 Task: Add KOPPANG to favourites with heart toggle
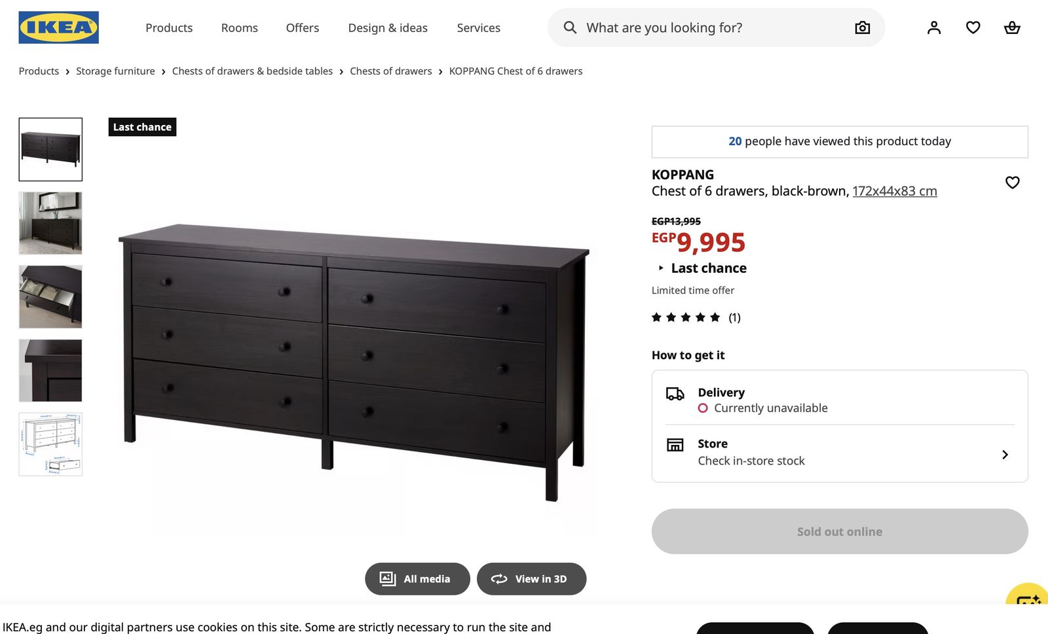click(x=1013, y=183)
